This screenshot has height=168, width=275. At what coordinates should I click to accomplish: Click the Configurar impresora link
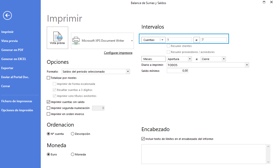(x=118, y=53)
